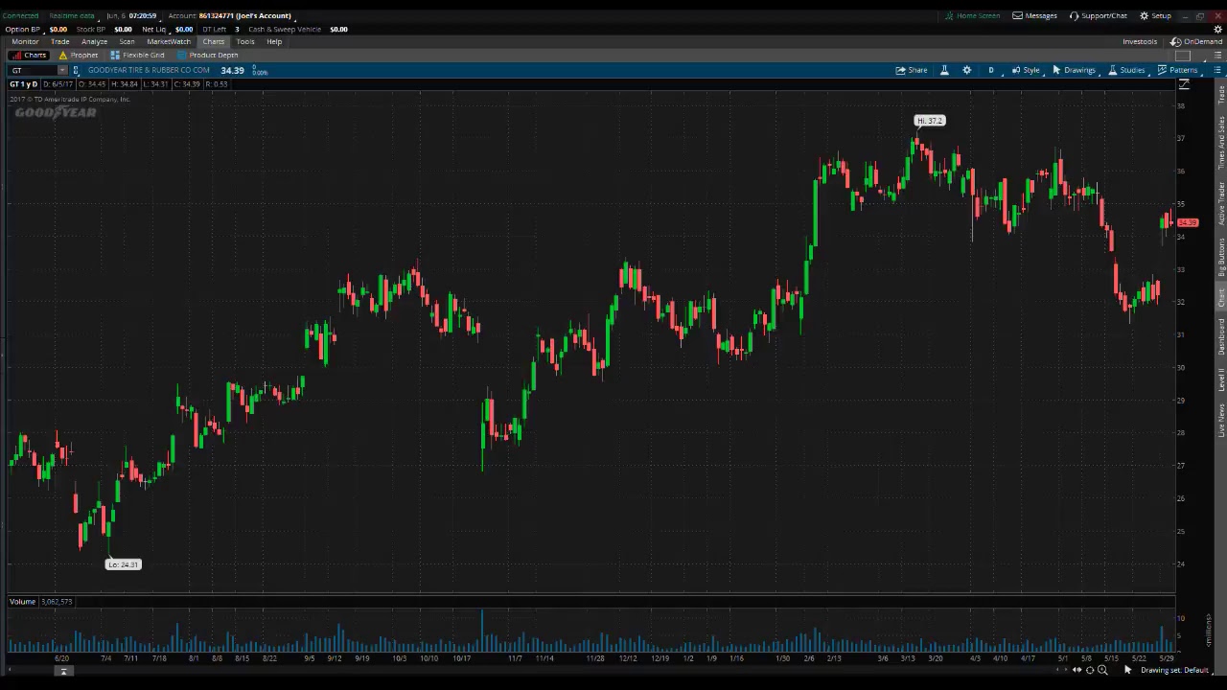This screenshot has width=1227, height=690.
Task: Click the GT symbol input field
Action: pos(34,70)
